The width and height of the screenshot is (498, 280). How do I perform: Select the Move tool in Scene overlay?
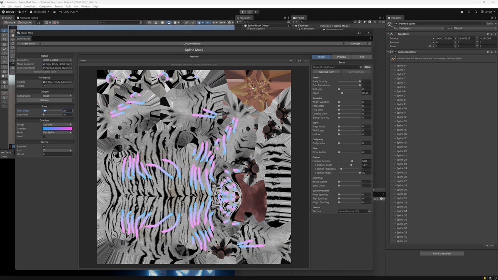click(x=13, y=39)
